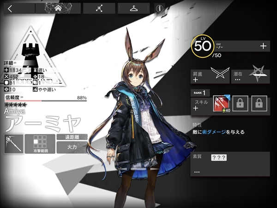Click the 遅い redeploy time text
Screen dimensions: 277x208
(x=42, y=70)
